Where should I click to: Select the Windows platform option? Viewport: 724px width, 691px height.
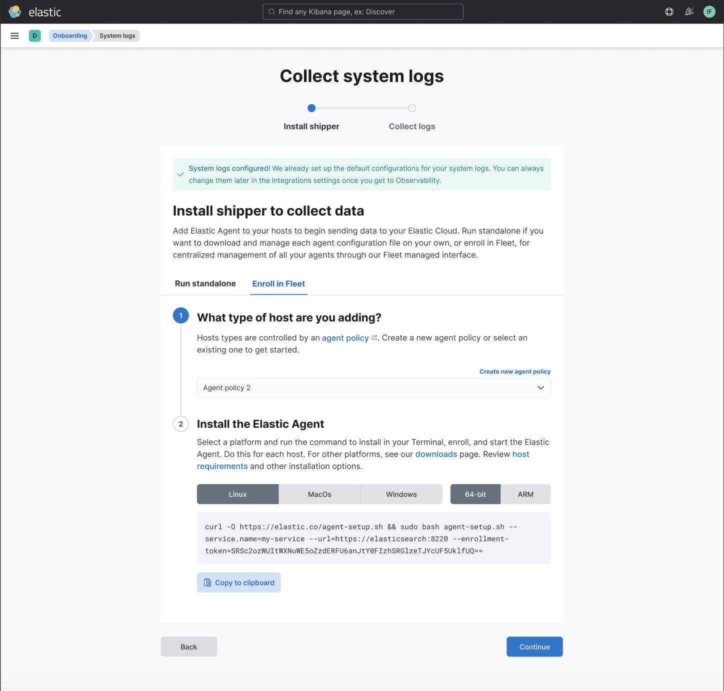tap(401, 494)
